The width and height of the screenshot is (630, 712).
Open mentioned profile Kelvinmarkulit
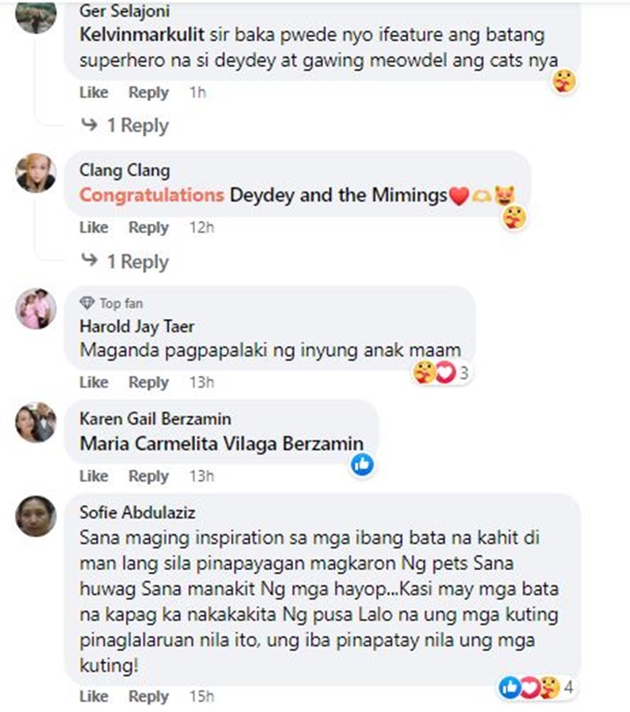(x=142, y=35)
